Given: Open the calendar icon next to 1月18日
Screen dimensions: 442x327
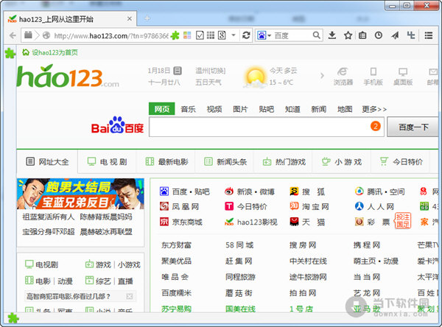Looking at the screenshot, I should [178, 71].
